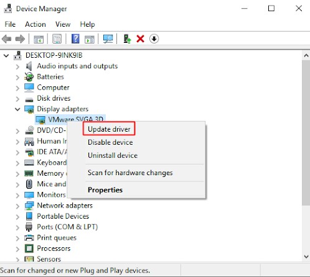The width and height of the screenshot is (310, 277).
Task: Expand the Processors chevron
Action: pos(17,249)
